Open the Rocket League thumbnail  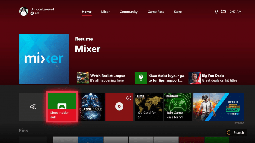coord(83,78)
